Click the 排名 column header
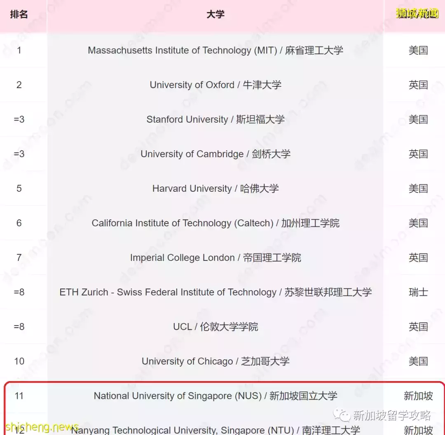This screenshot has width=445, height=435. (x=19, y=14)
